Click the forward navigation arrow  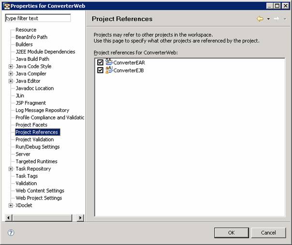coord(276,19)
